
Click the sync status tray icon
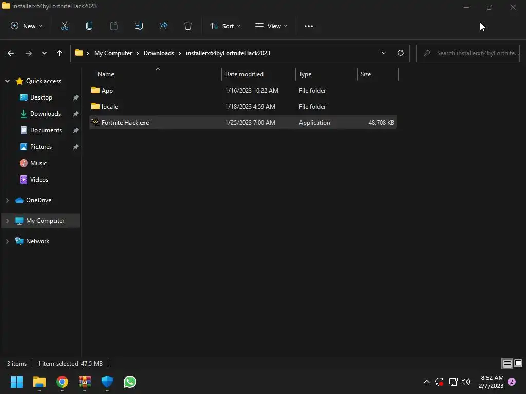[439, 382]
